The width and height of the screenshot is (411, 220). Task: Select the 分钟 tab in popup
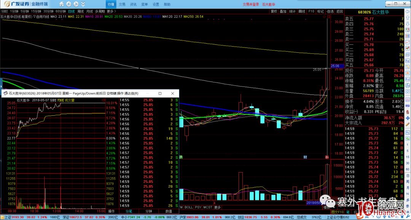tap(149, 211)
